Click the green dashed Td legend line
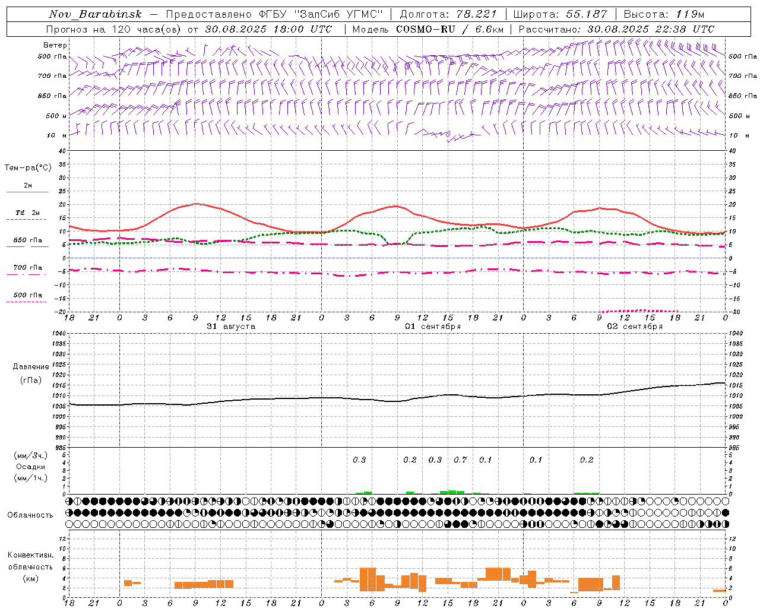Image resolution: width=760 pixels, height=608 pixels. click(26, 220)
